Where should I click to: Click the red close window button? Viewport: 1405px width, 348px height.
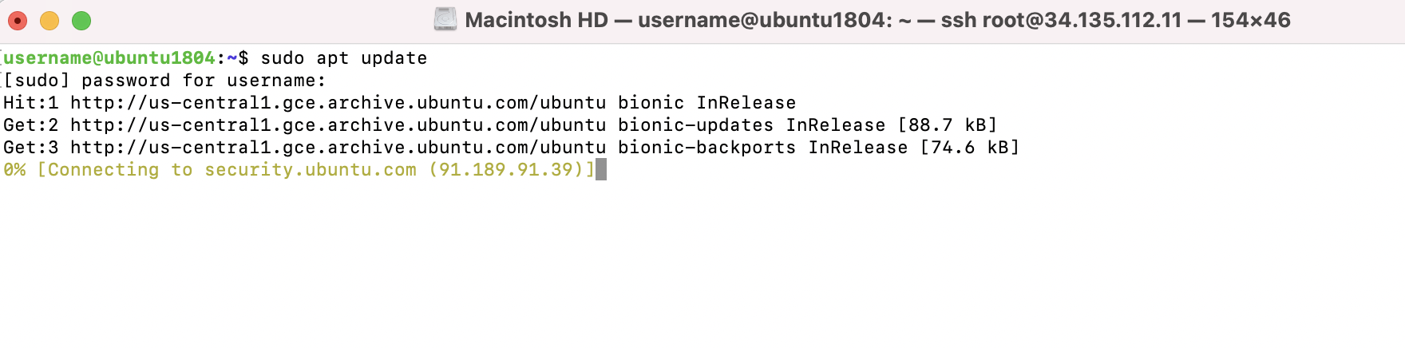pos(18,21)
